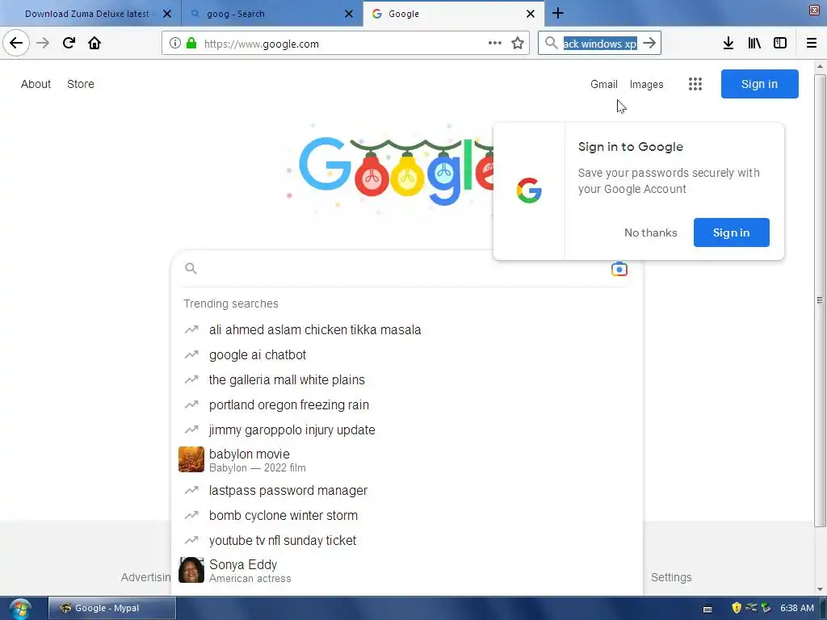This screenshot has height=620, width=827.
Task: Select the Sonya Eddy suggestion
Action: pyautogui.click(x=407, y=571)
